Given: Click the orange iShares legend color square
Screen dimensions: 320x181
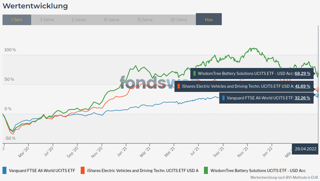Looking at the screenshot, I should click(83, 170).
